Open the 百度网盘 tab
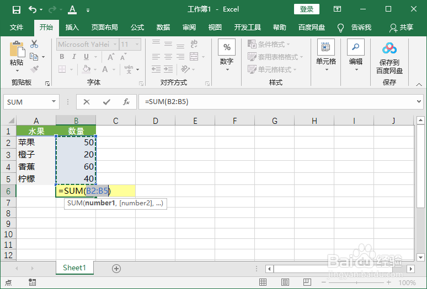The height and width of the screenshot is (289, 427). (x=312, y=28)
